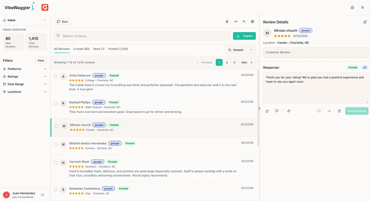Image resolution: width=371 pixels, height=201 pixels.
Task: Switch to Read (1) tab
Action: coord(99,49)
